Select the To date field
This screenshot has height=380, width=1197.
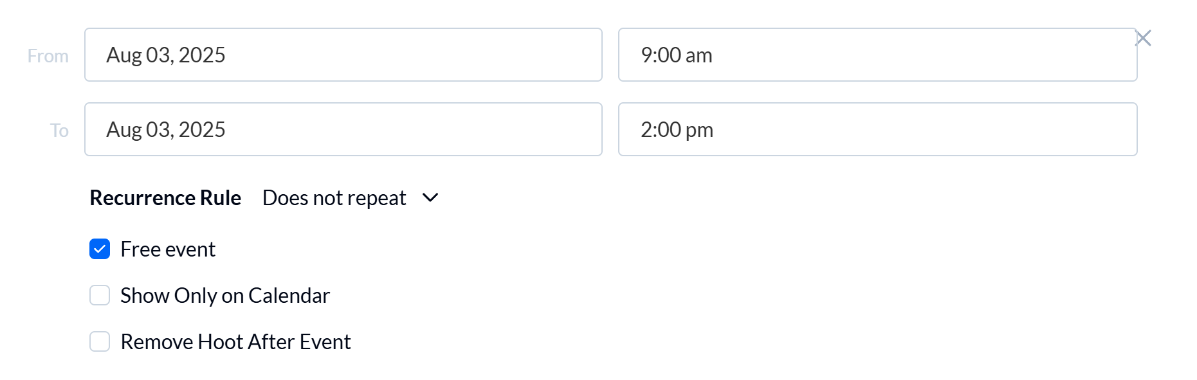click(343, 129)
